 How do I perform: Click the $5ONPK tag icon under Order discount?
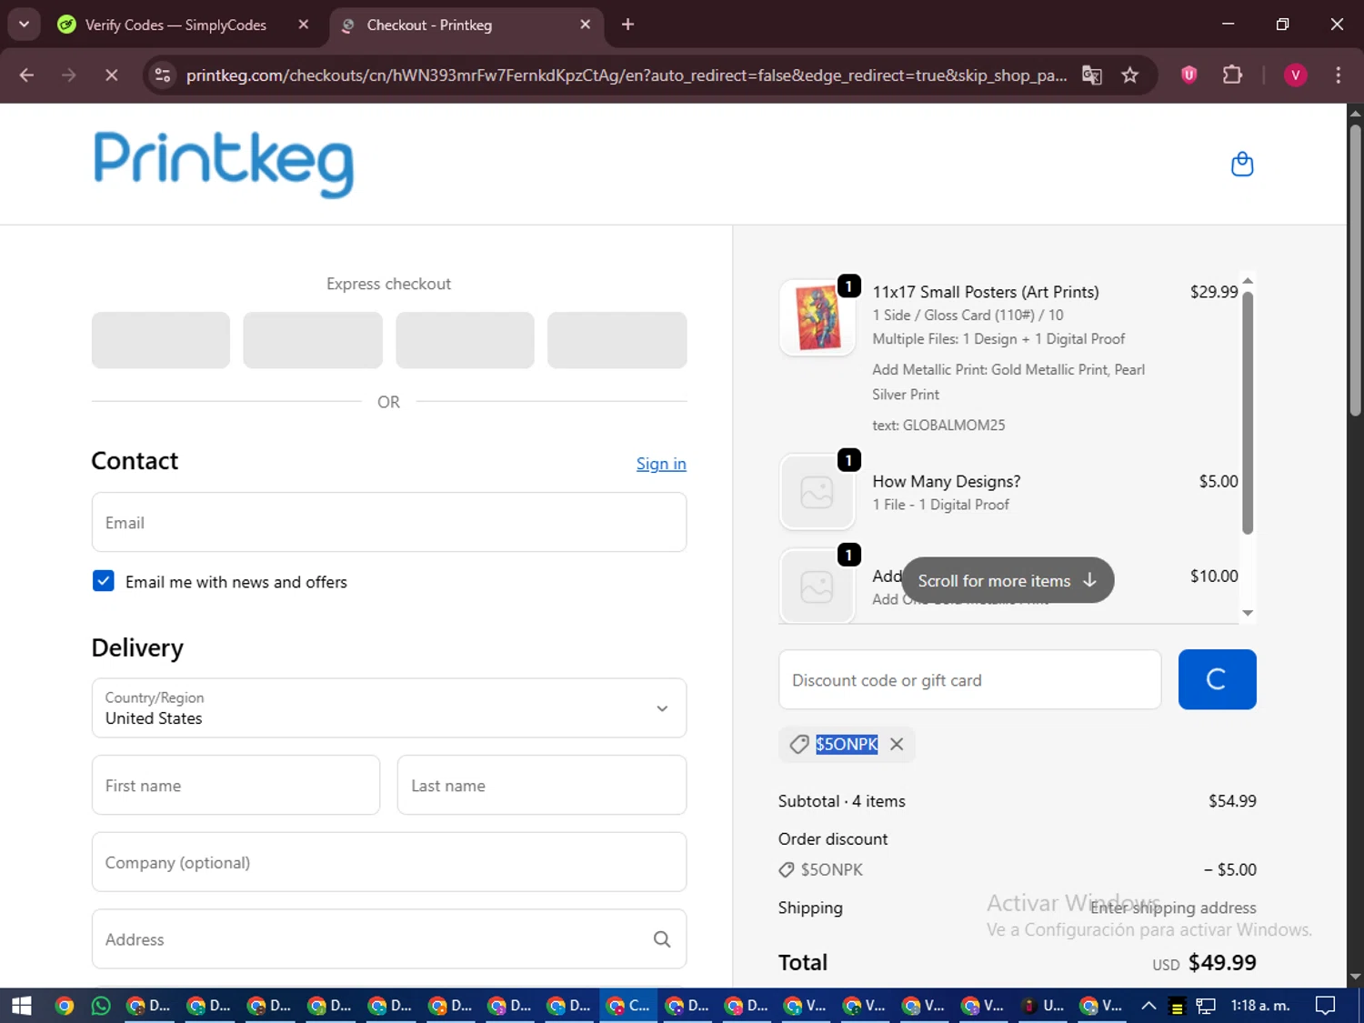click(787, 870)
